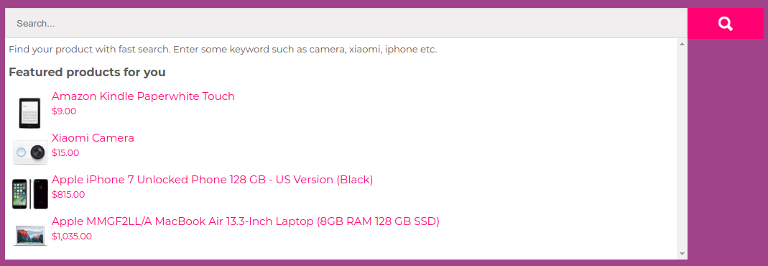Click the results scrollbar up arrow
This screenshot has height=266, width=768.
click(x=682, y=44)
